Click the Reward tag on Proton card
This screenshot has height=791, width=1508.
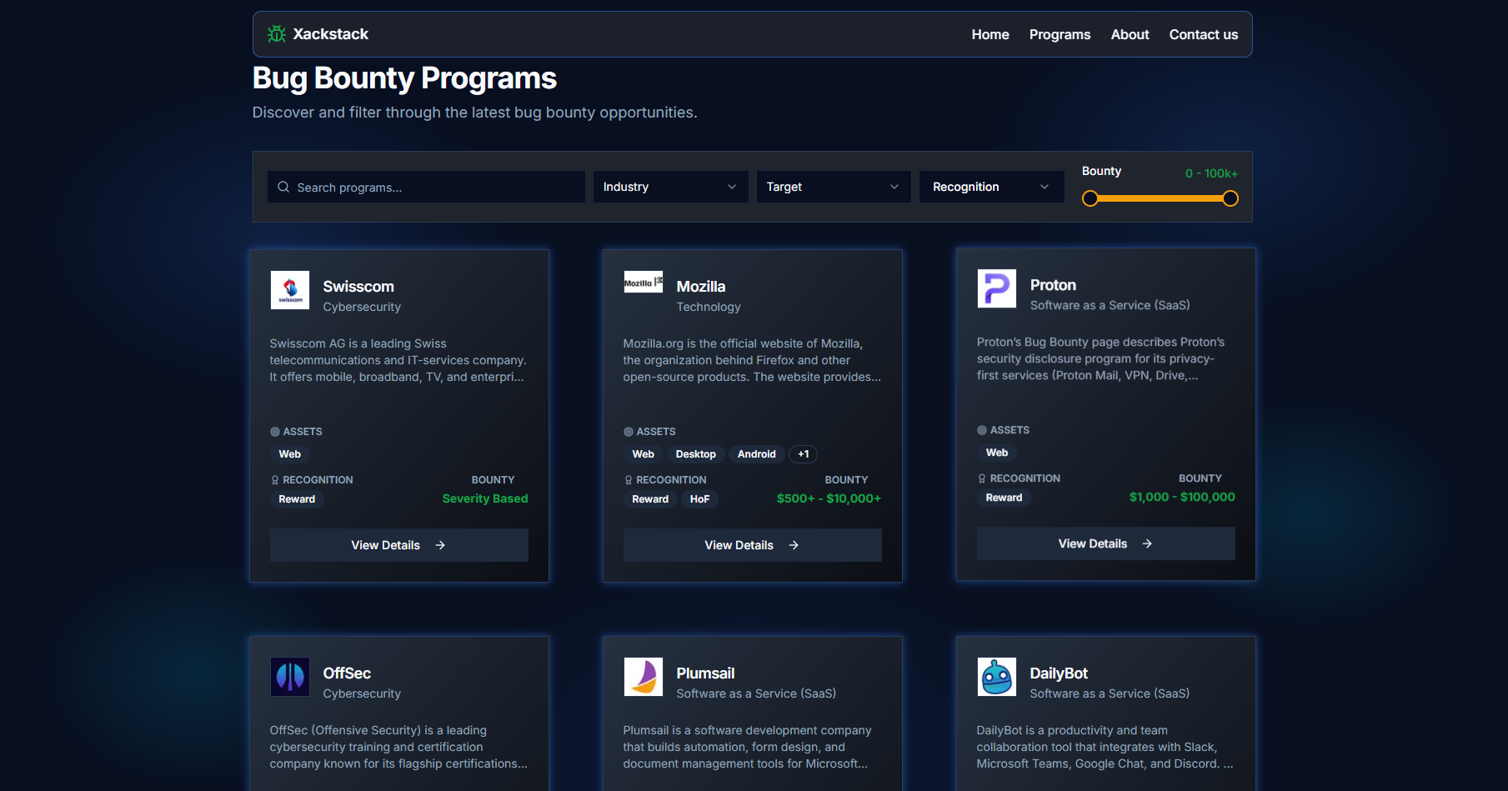tap(1004, 498)
